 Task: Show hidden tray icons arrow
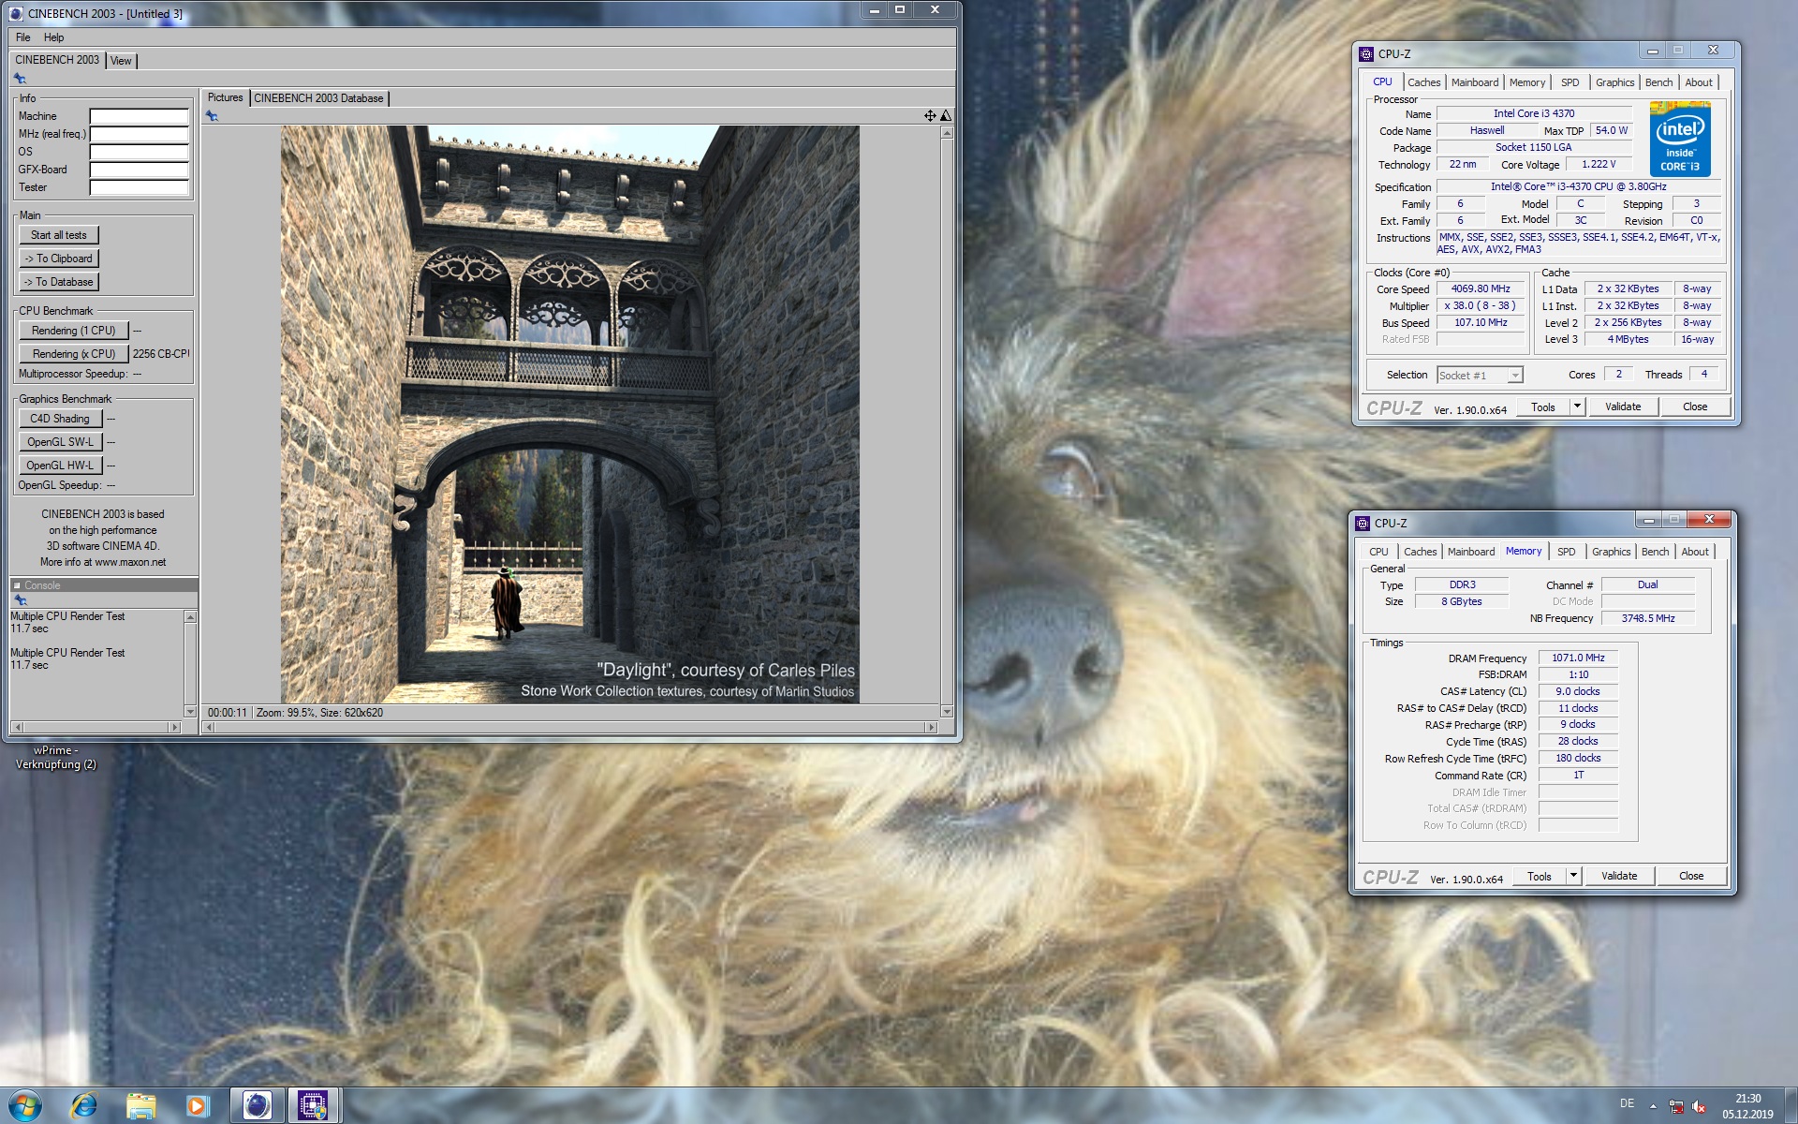coord(1653,1106)
